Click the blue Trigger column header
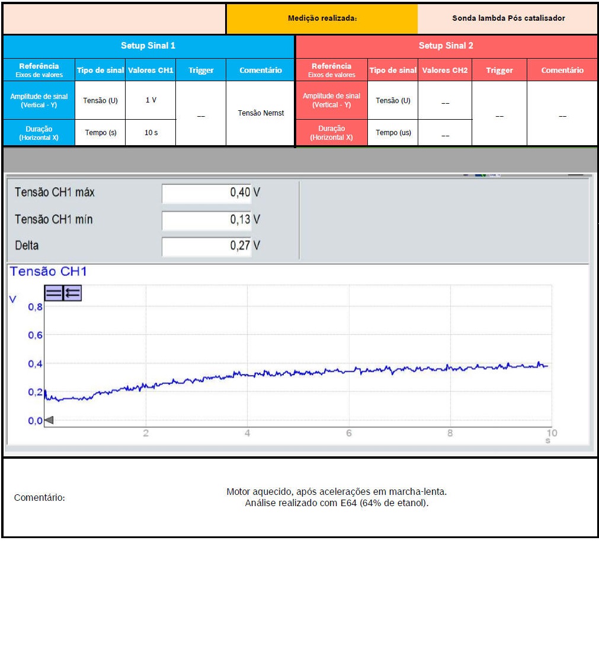This screenshot has width=599, height=646. pos(201,70)
